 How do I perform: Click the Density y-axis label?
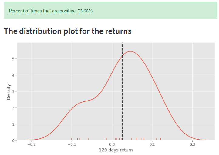[x=9, y=92]
